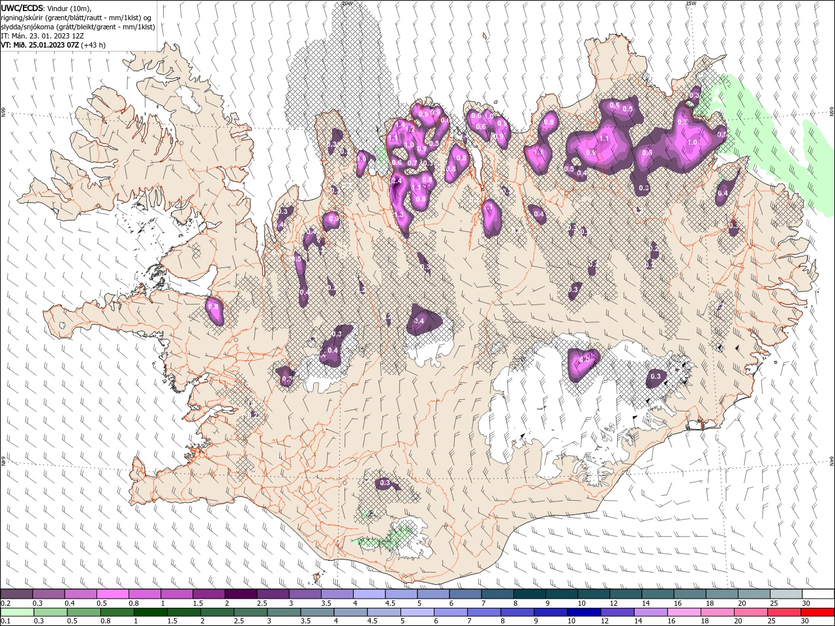Pick the brightest red 30+ swatch in green row

[817, 612]
